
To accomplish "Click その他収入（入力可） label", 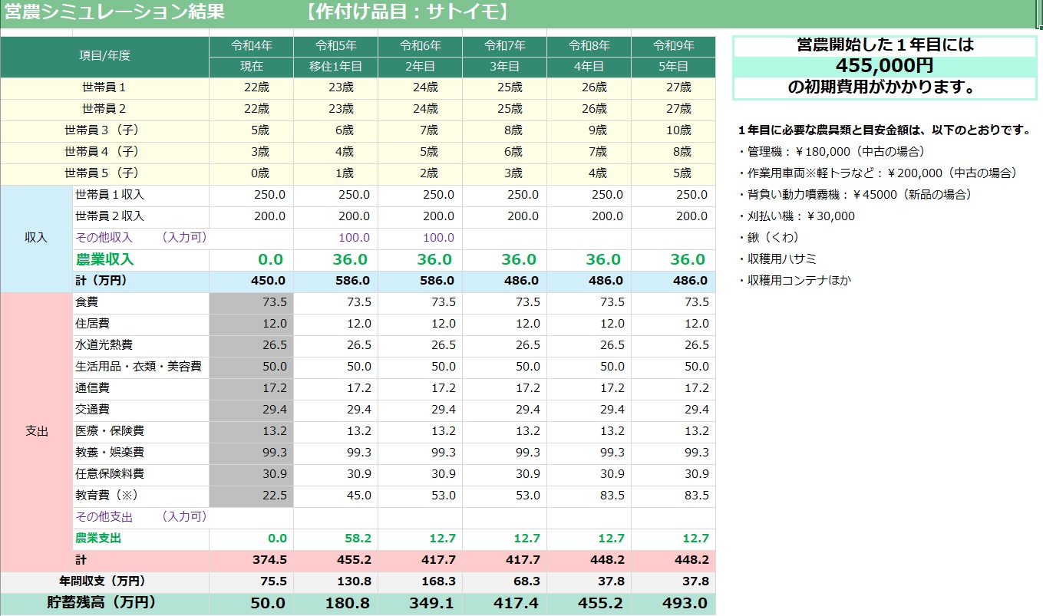I will click(141, 238).
